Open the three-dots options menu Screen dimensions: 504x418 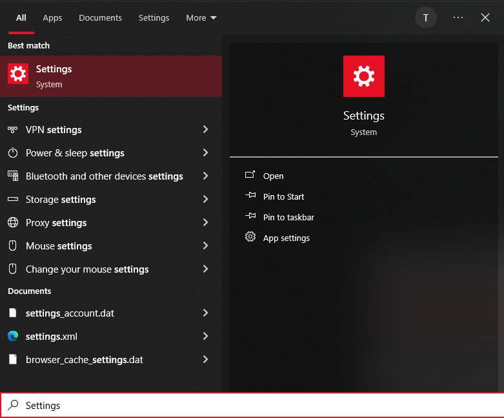click(x=458, y=17)
